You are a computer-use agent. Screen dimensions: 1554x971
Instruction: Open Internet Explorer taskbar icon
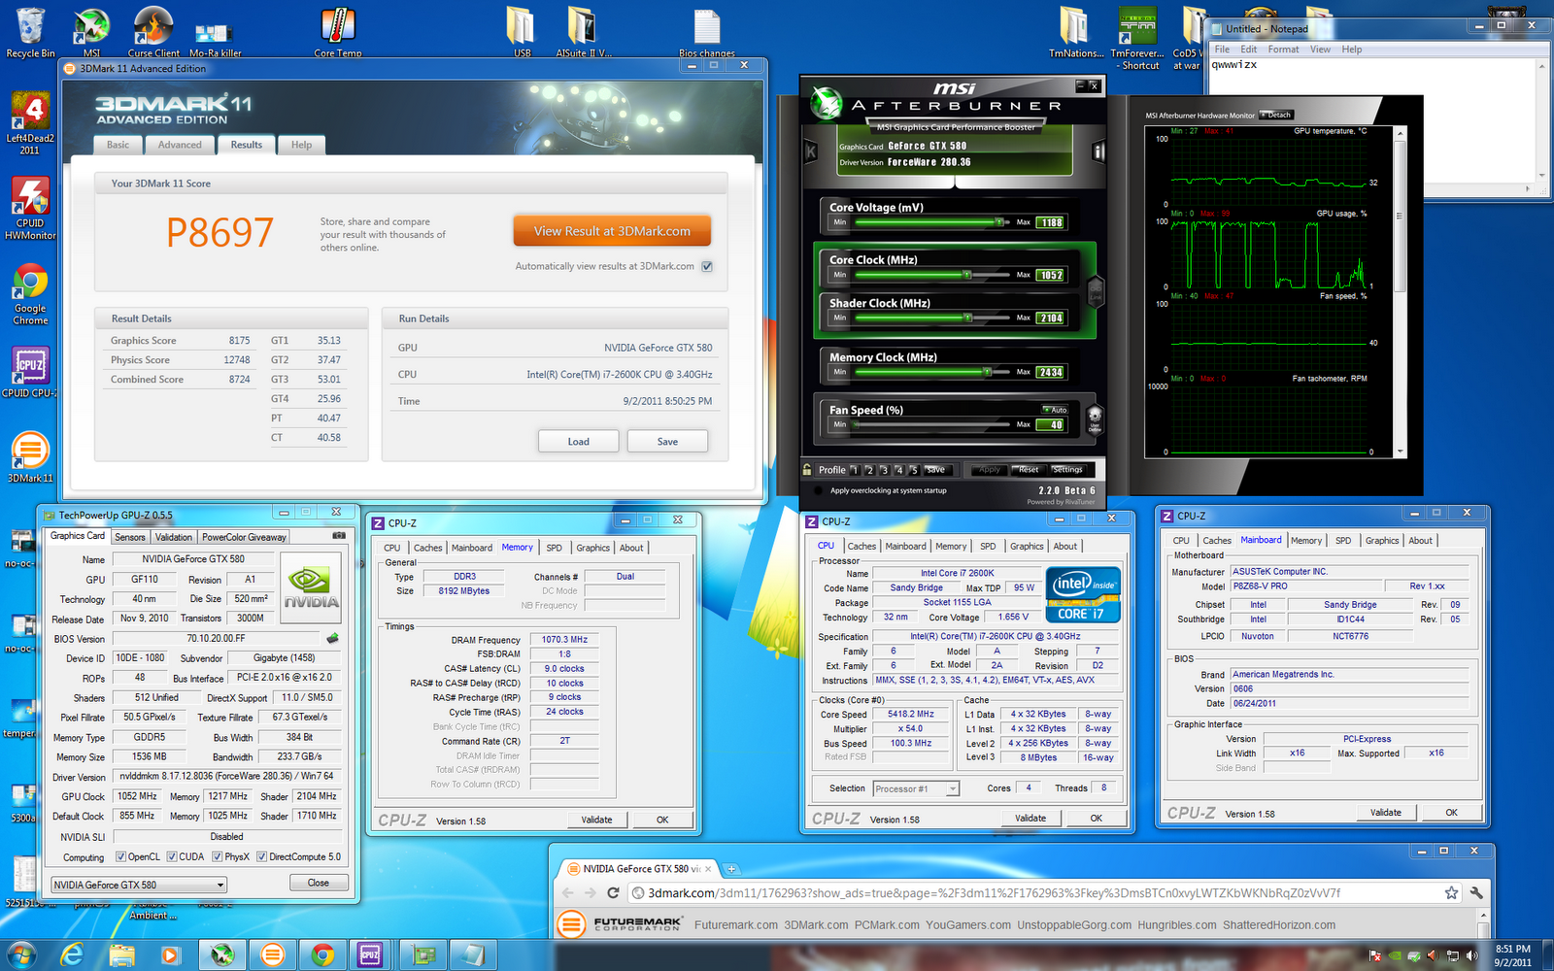click(x=72, y=954)
